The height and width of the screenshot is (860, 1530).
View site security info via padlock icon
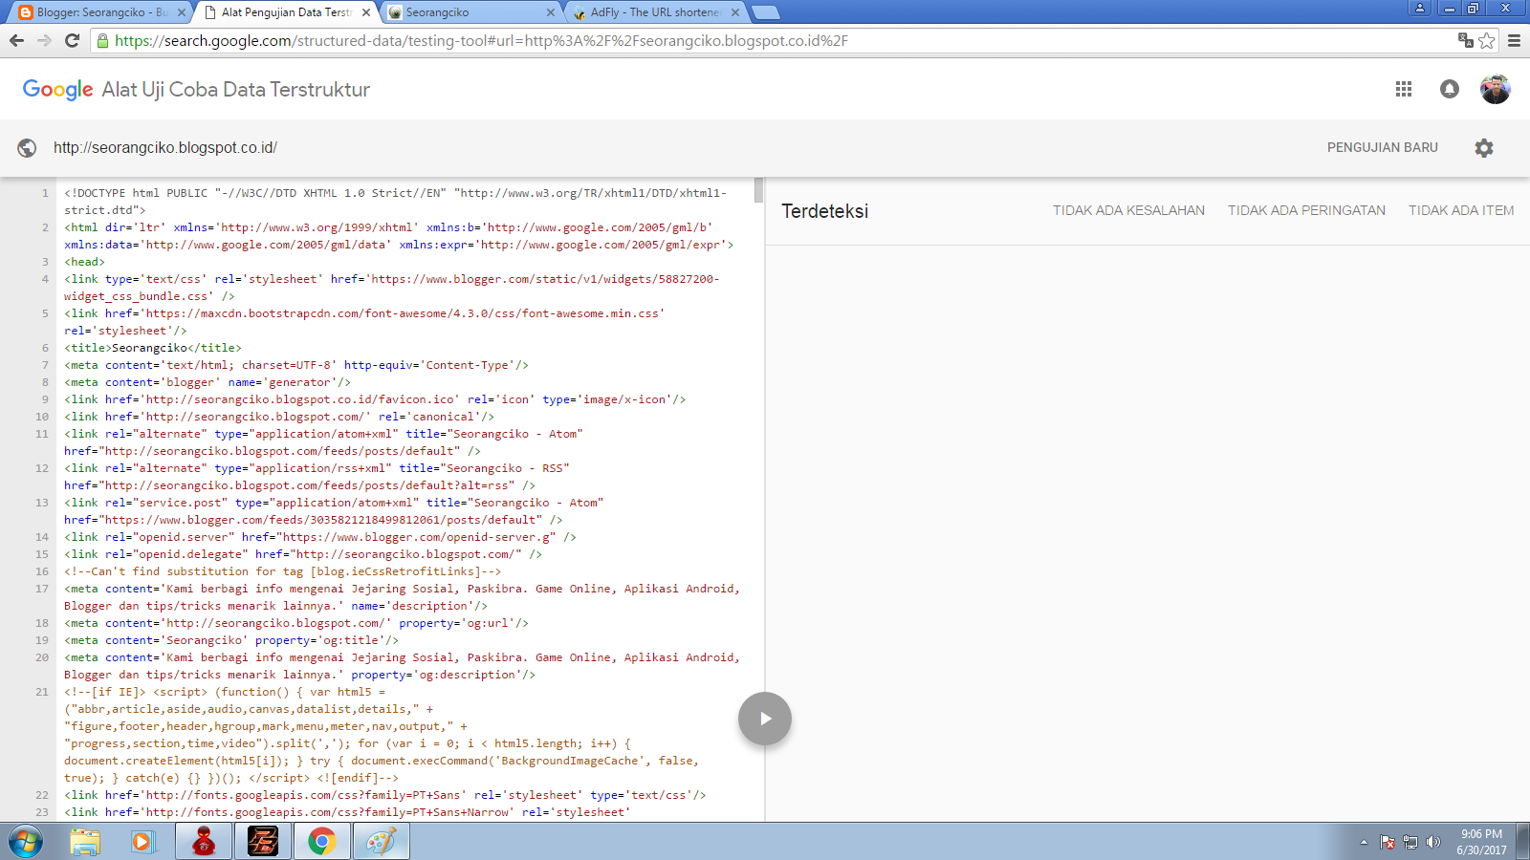(x=103, y=40)
